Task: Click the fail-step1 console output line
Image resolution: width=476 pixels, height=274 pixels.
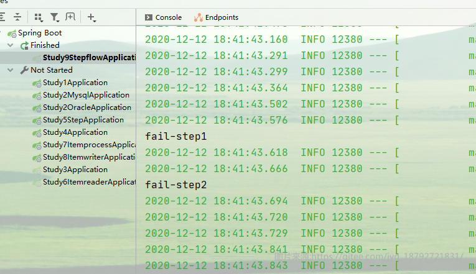Action: coord(175,137)
